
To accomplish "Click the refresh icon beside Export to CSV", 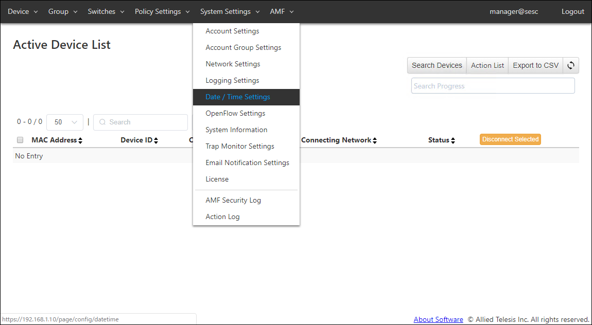I will click(x=570, y=65).
